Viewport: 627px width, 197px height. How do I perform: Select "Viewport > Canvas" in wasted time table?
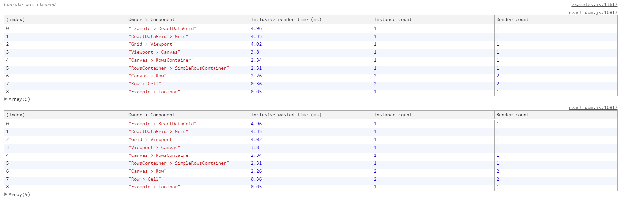[x=154, y=147]
